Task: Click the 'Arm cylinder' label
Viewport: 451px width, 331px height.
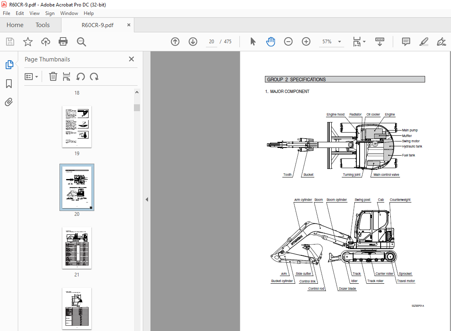Action: point(303,200)
